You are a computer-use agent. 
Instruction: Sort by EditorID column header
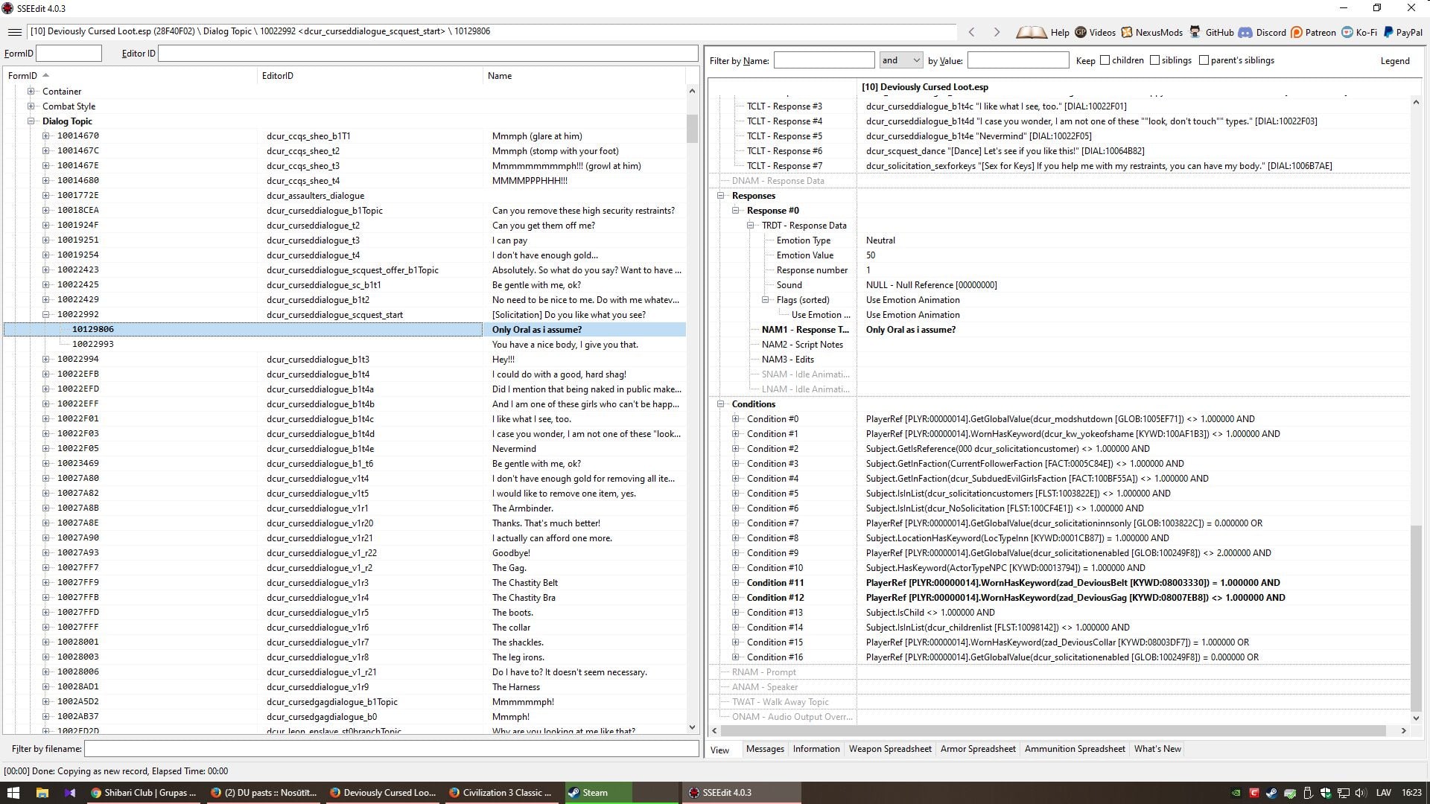[x=370, y=76]
